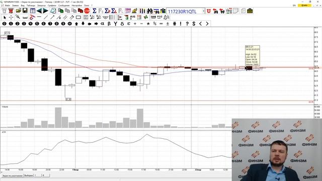322x181 pixels.
Task: Insert the alpha symbol marker
Action: tap(103, 24)
